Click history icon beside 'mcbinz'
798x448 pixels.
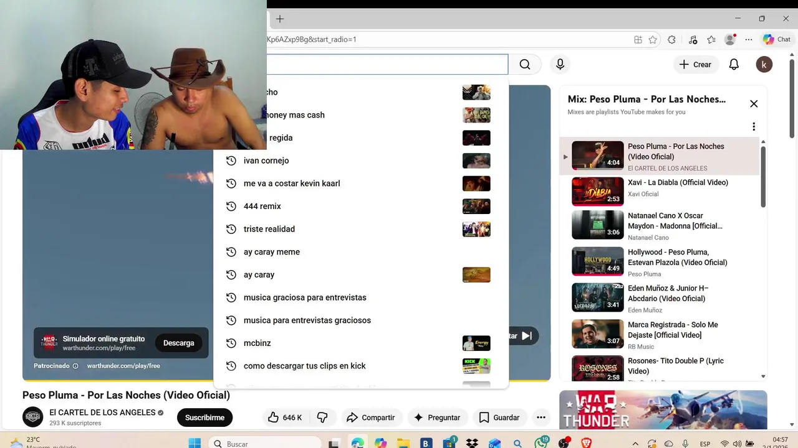coord(231,343)
